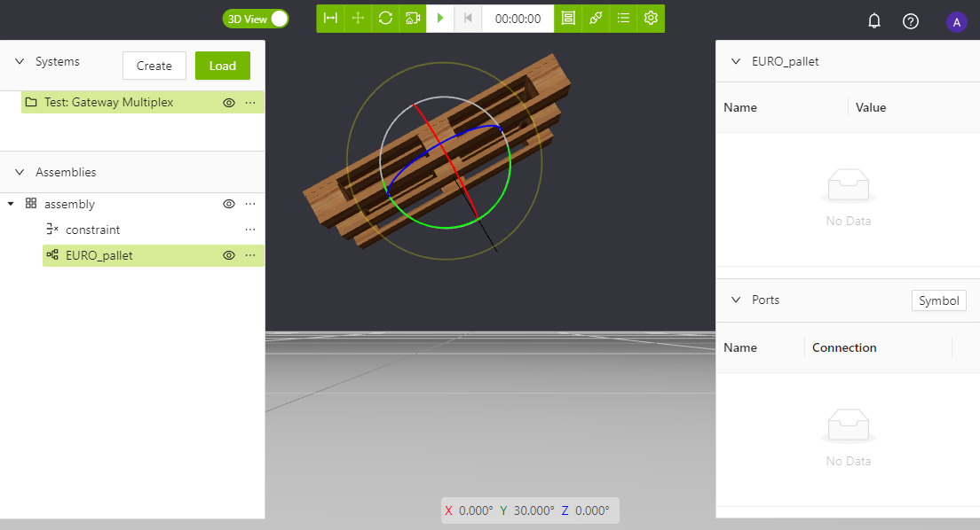Hide the Test: Gateway Multiplex system

228,103
